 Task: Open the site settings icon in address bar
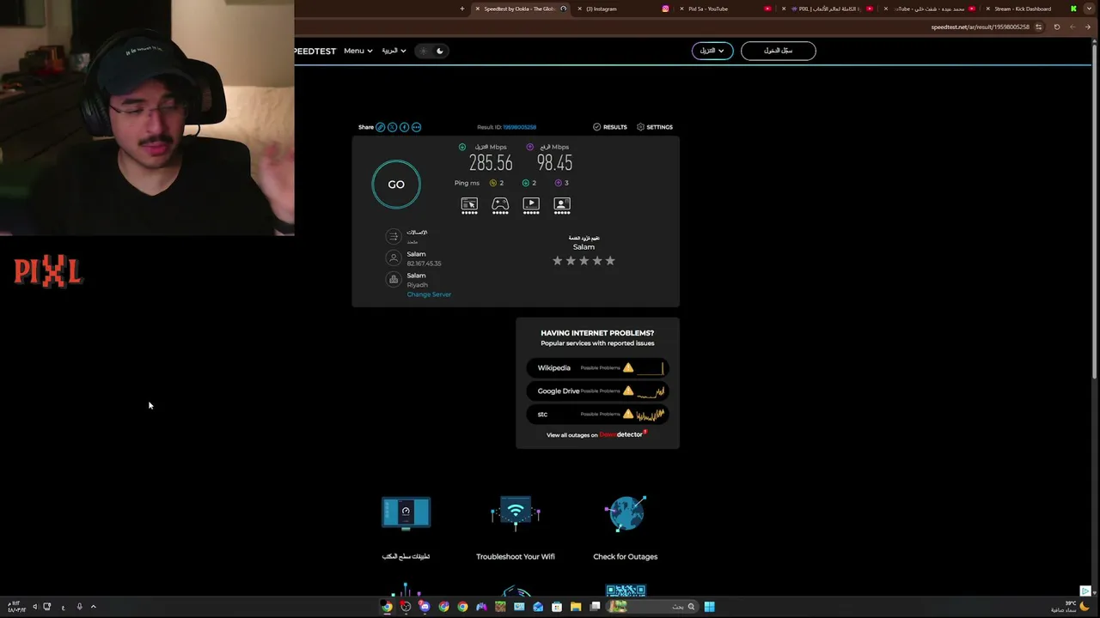tap(1038, 27)
